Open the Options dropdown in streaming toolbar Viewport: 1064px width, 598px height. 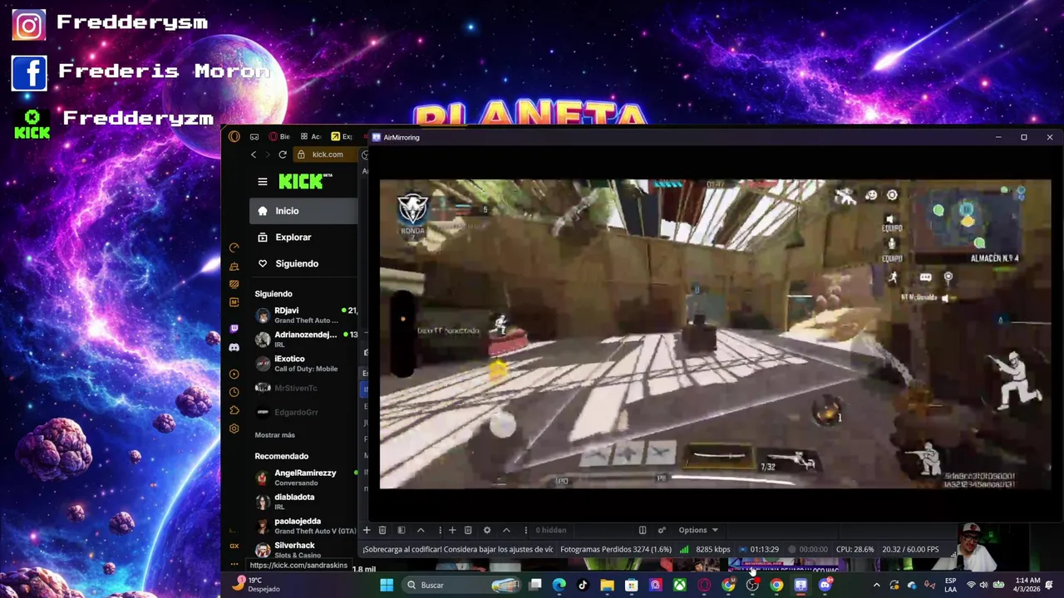tap(697, 530)
